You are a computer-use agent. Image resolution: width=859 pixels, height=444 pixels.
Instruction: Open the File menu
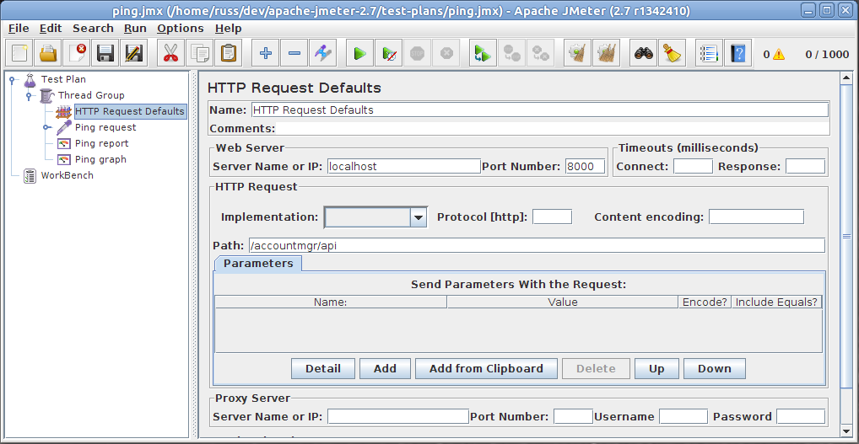[x=19, y=29]
